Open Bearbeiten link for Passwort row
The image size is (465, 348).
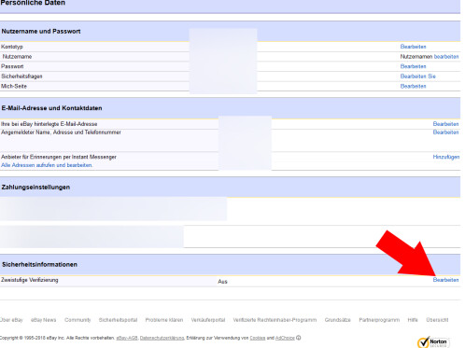click(413, 66)
